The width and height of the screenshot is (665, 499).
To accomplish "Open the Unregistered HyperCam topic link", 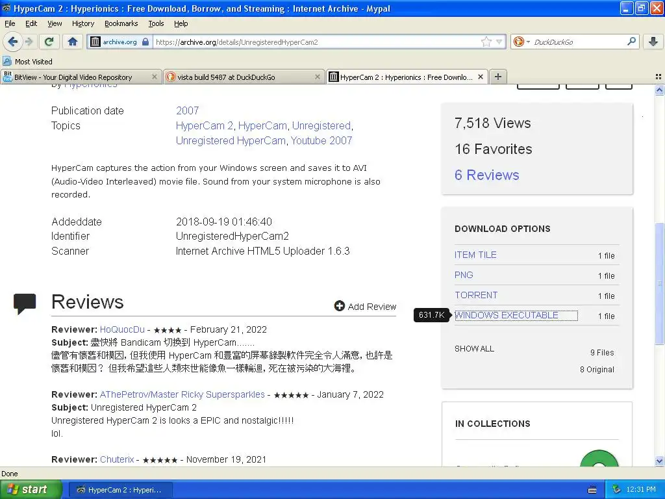I will tap(231, 140).
